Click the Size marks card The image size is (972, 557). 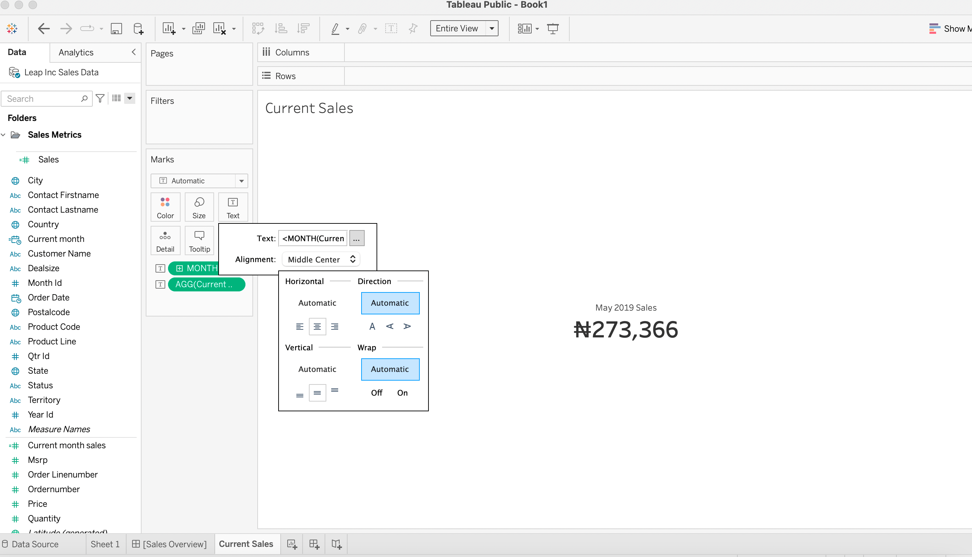199,207
